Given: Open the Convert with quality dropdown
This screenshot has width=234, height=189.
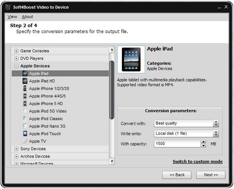Looking at the screenshot, I should (186, 123).
